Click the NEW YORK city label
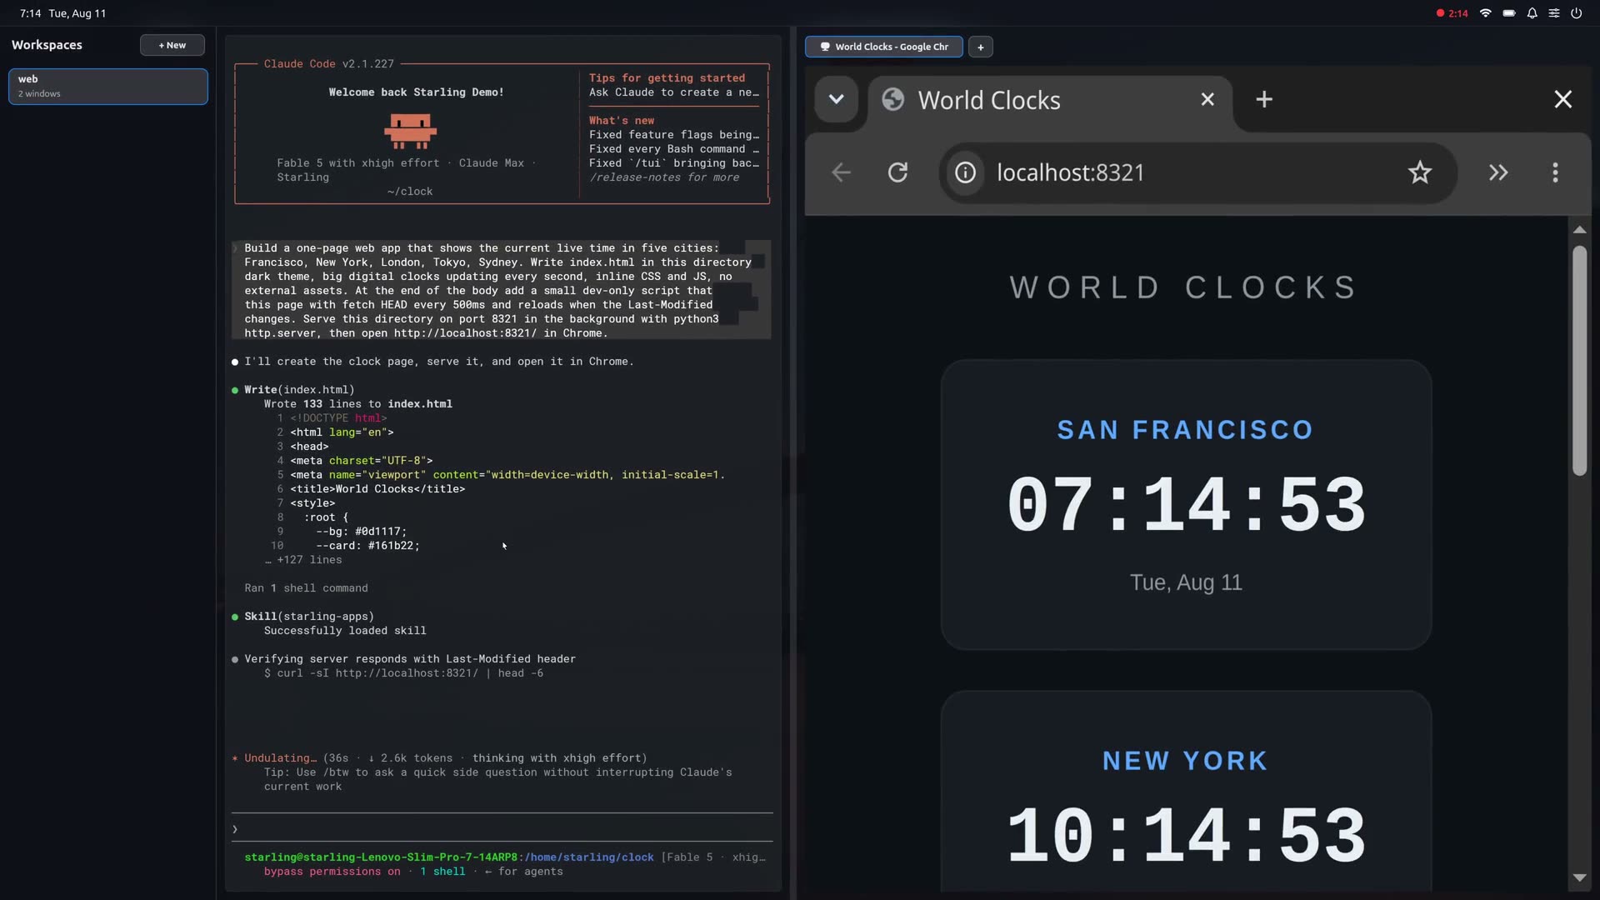The image size is (1600, 900). (1185, 761)
